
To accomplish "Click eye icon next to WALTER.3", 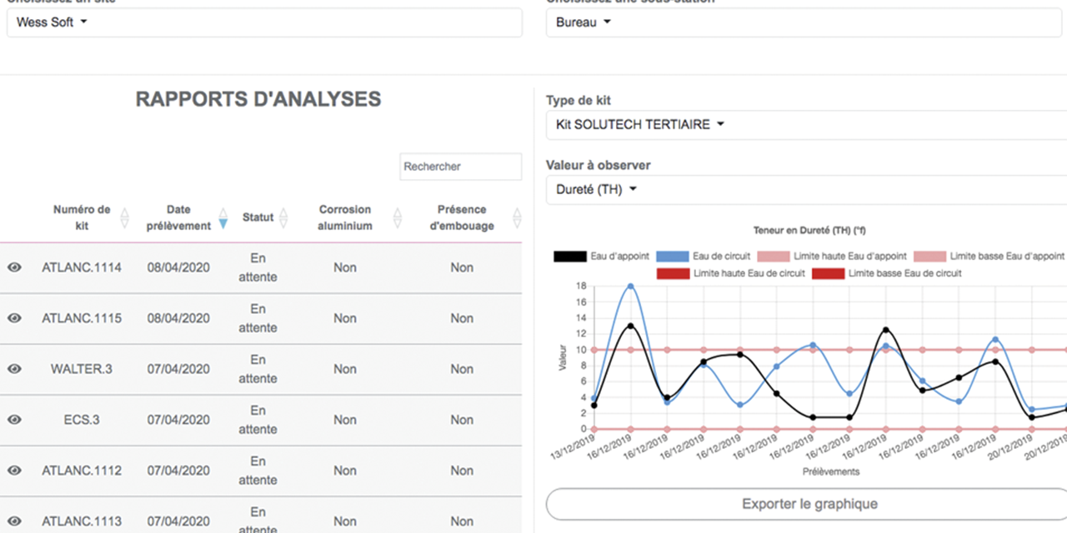I will [14, 369].
